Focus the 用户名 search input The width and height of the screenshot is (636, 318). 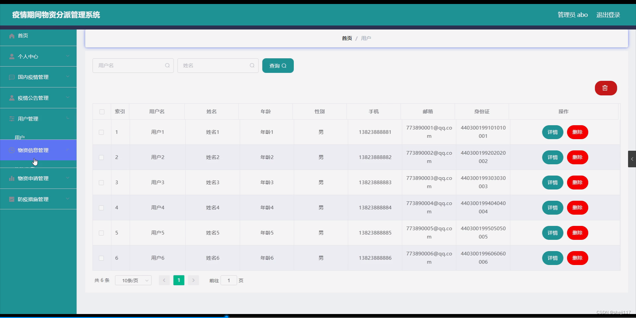tap(133, 66)
